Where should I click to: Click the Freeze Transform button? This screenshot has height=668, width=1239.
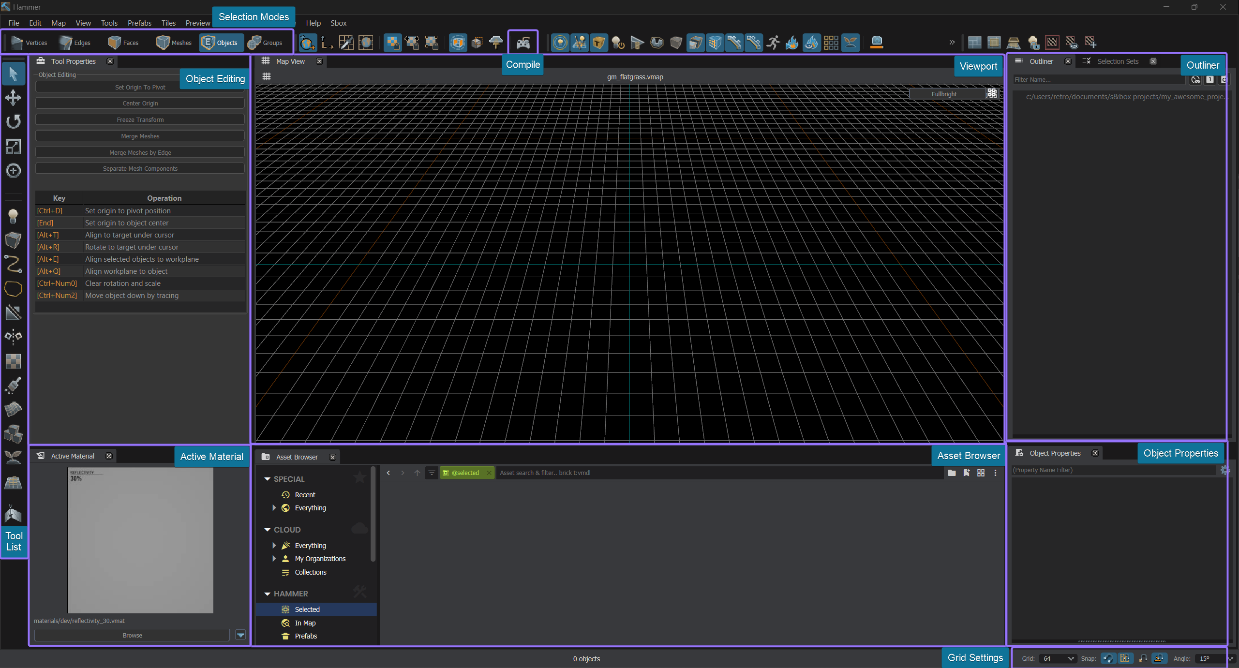[140, 119]
